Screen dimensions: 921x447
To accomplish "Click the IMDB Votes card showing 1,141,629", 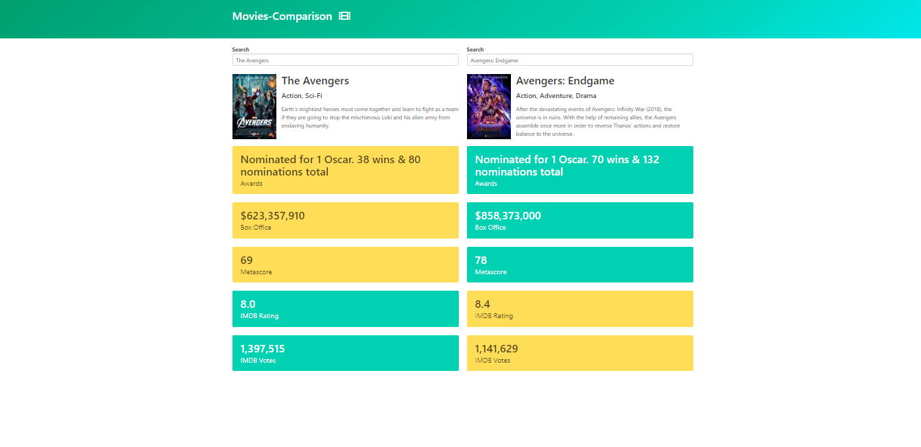I will (x=579, y=353).
